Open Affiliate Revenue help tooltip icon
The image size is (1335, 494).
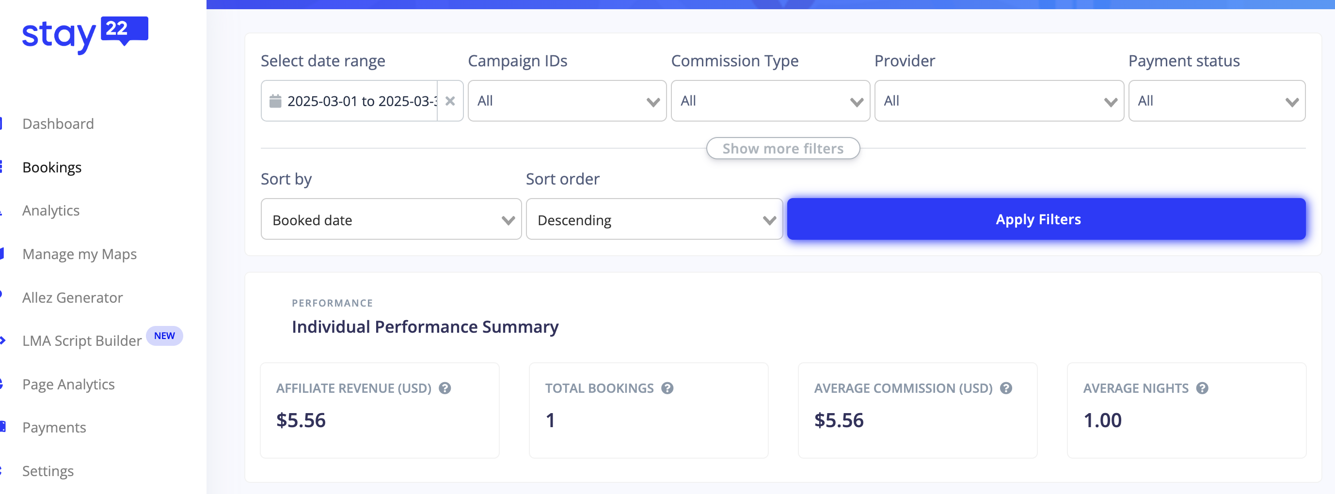coord(445,388)
